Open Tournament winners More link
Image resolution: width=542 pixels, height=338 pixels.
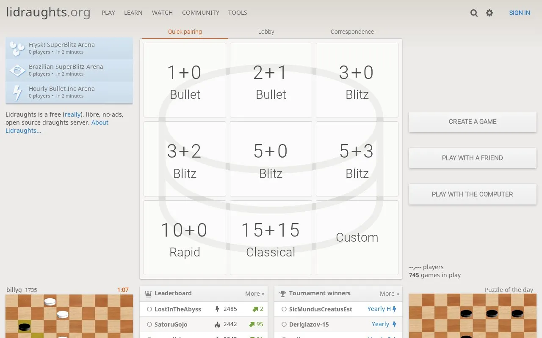(x=389, y=294)
